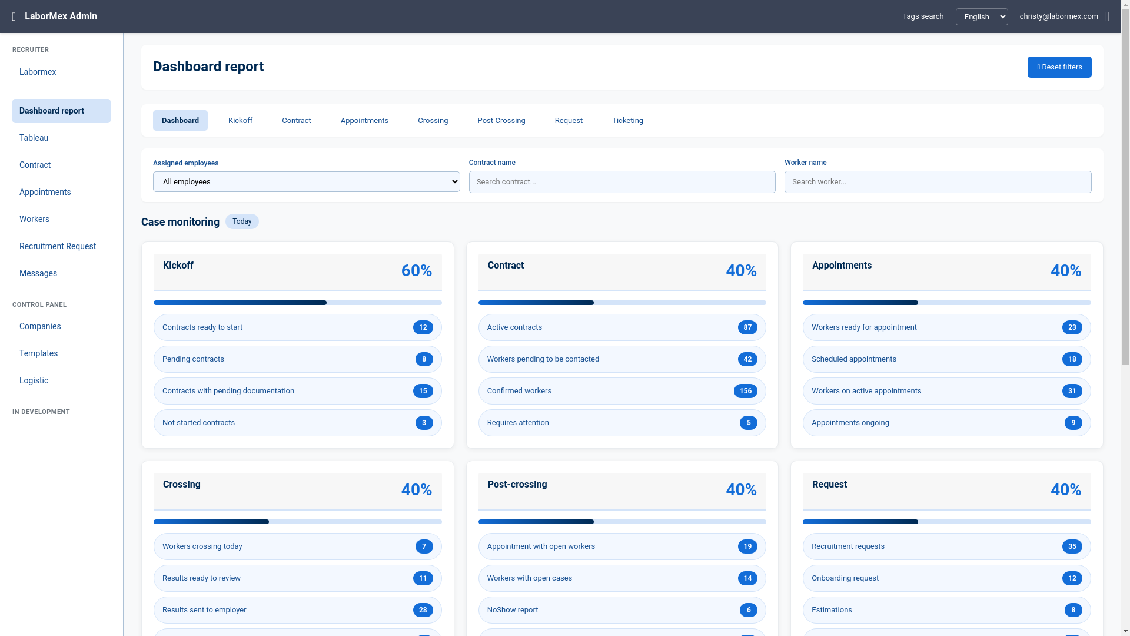
Task: Select Dashboard report in the sidebar
Action: pos(61,111)
